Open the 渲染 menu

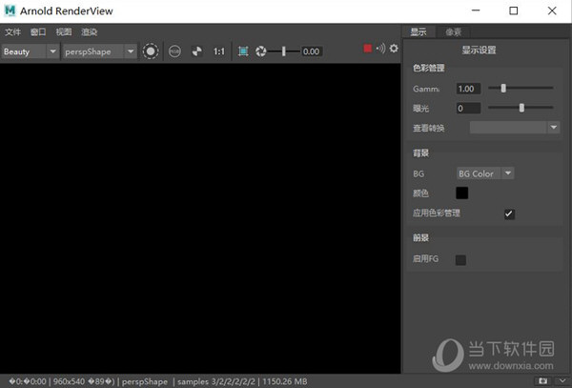[x=89, y=32]
